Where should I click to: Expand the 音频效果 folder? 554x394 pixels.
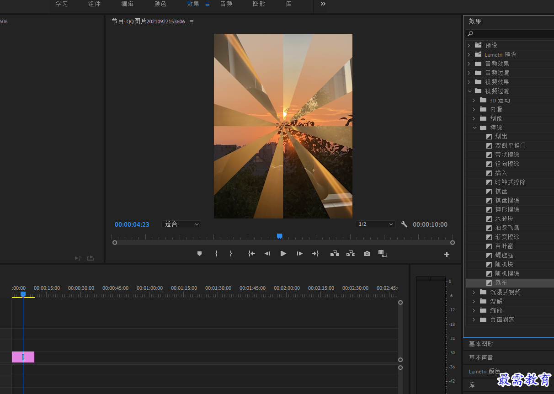[x=469, y=64]
